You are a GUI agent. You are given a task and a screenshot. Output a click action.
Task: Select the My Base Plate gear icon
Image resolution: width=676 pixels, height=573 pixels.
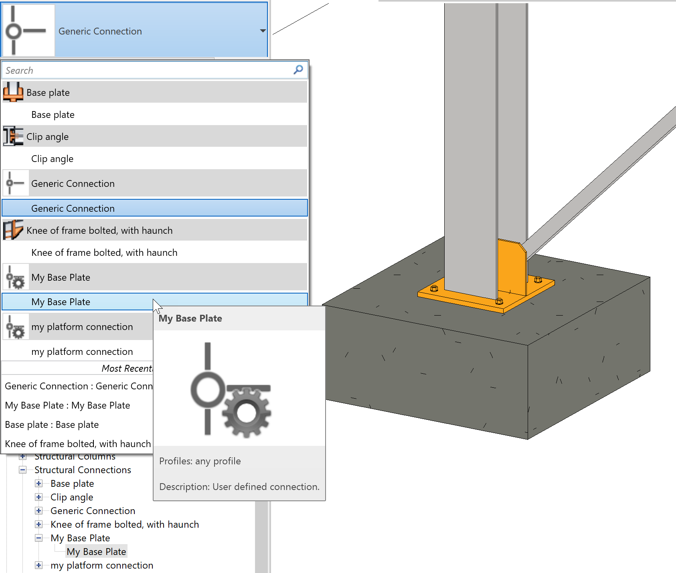(15, 277)
